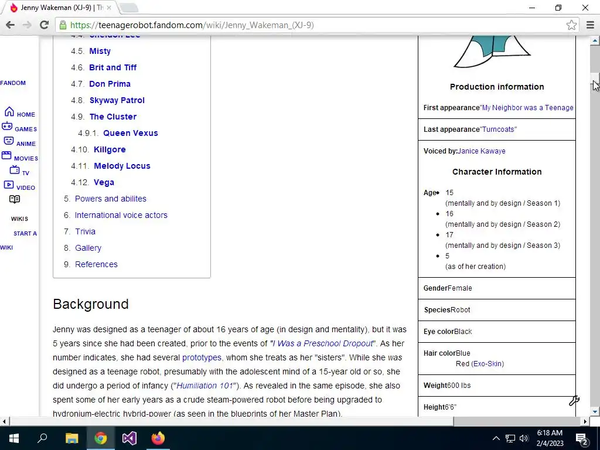600x450 pixels.
Task: Click the browser back arrow
Action: (x=11, y=25)
